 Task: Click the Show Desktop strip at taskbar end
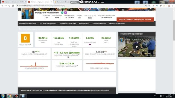coord(174,96)
